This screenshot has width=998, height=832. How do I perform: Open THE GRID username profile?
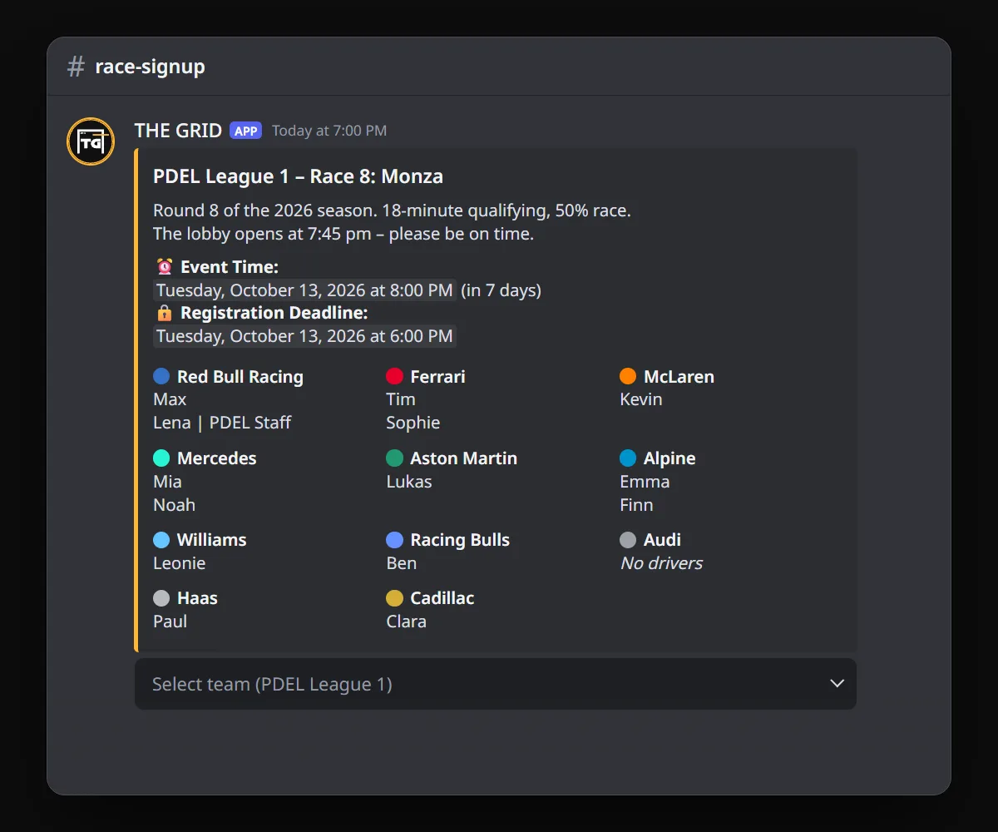click(x=178, y=131)
